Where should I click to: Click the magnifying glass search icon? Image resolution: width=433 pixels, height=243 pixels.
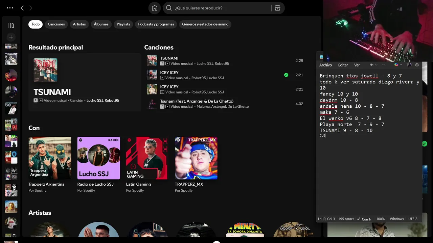[169, 8]
